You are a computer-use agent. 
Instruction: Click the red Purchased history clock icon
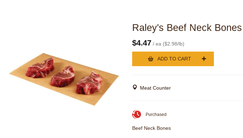pos(136,115)
